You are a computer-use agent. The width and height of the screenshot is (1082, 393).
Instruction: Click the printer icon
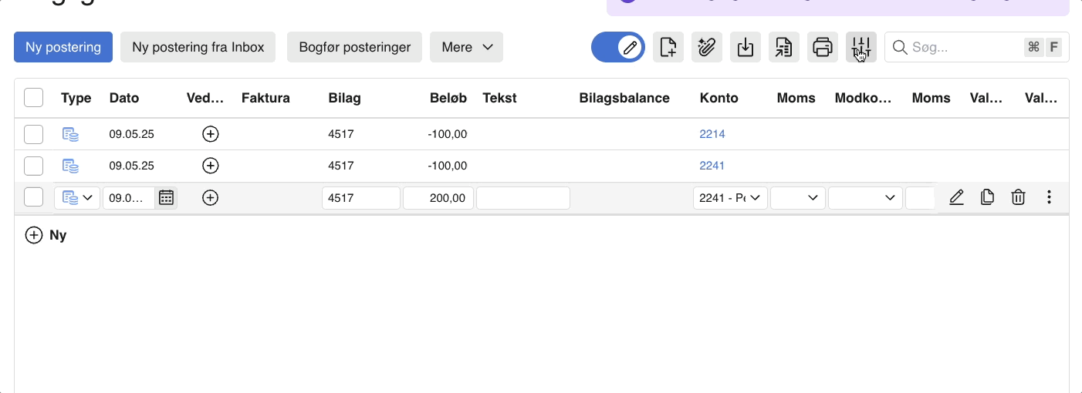823,47
